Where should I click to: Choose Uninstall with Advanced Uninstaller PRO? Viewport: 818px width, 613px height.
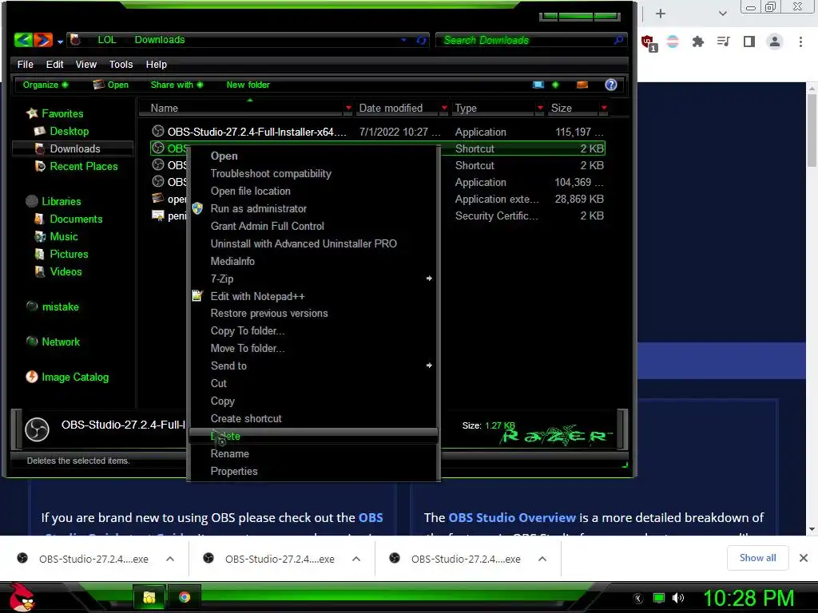click(x=313, y=244)
